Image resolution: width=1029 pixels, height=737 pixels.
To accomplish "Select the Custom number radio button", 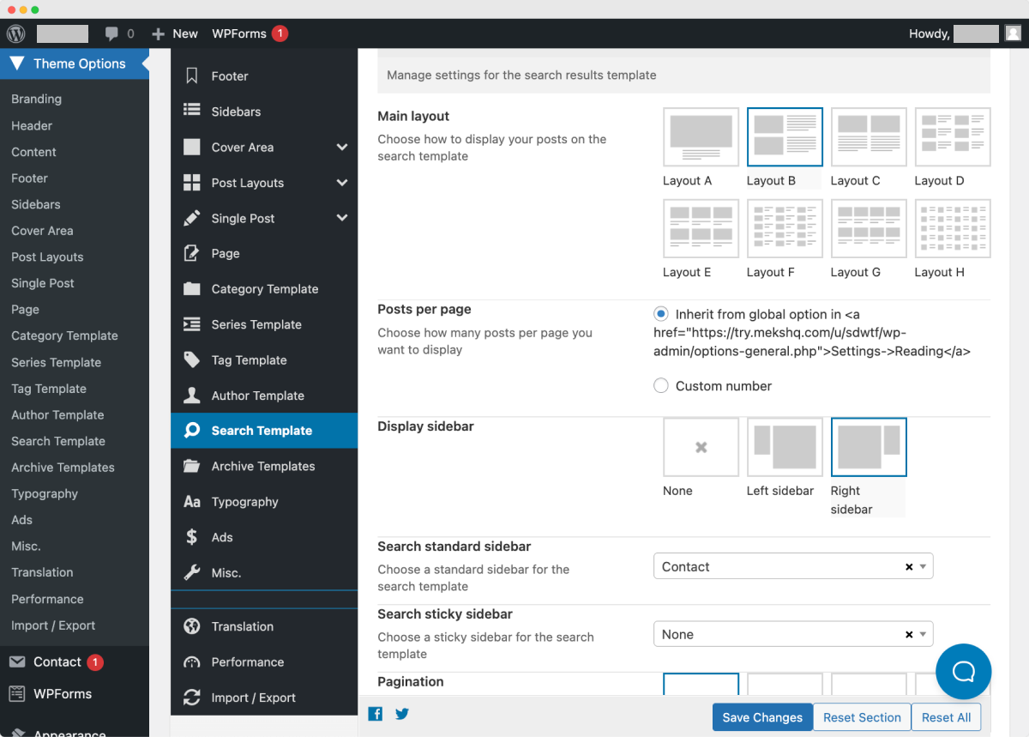I will coord(661,386).
